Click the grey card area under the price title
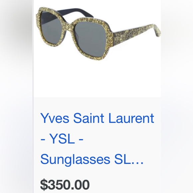The width and height of the screenshot is (193, 193). click(97, 104)
